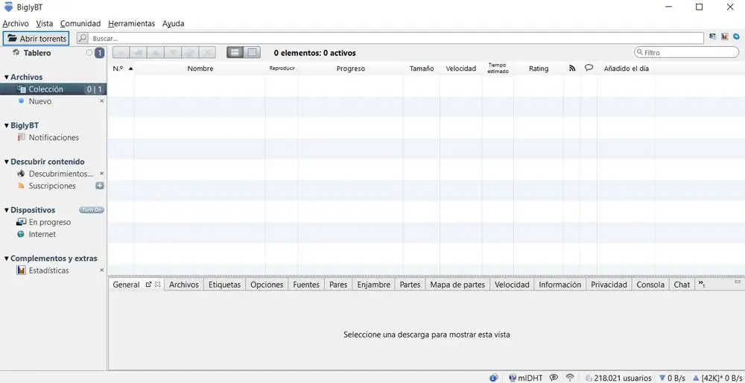Switch to the Etiquetas tab
This screenshot has width=745, height=383.
[225, 285]
